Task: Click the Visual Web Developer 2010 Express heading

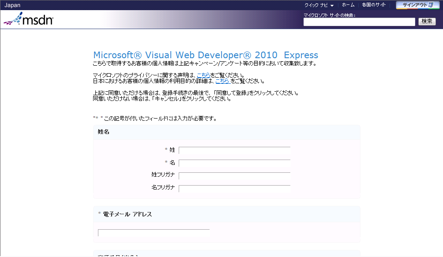Action: (x=206, y=55)
